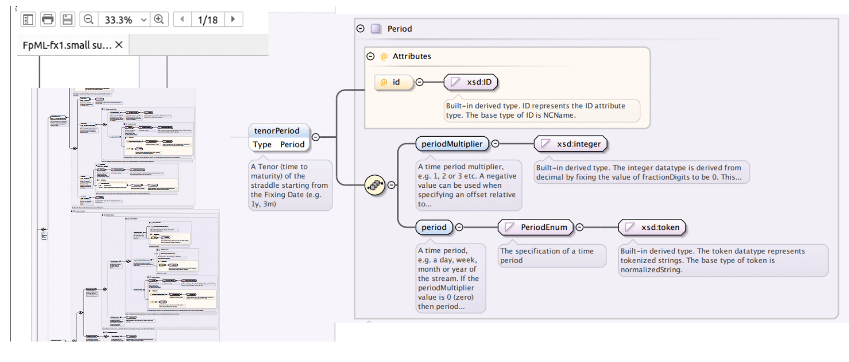Click the 1/18 page number field

[208, 20]
